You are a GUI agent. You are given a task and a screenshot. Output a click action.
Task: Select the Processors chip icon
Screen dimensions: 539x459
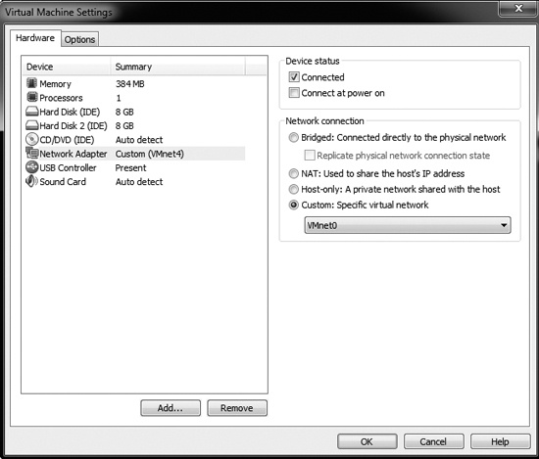pyautogui.click(x=32, y=97)
